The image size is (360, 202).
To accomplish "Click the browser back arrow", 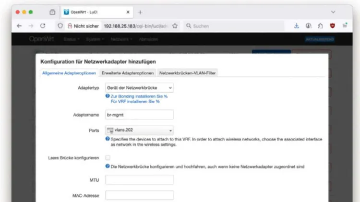I will [x=19, y=26].
